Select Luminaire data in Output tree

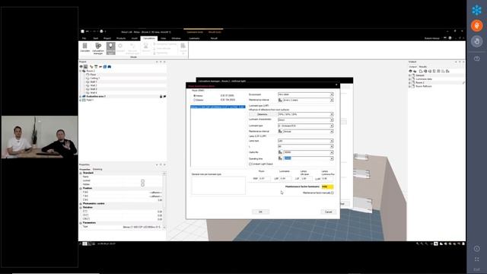pos(424,79)
